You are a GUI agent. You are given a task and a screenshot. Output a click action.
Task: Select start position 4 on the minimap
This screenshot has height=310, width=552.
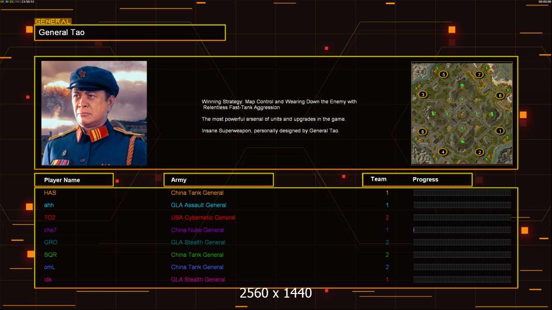(x=443, y=152)
